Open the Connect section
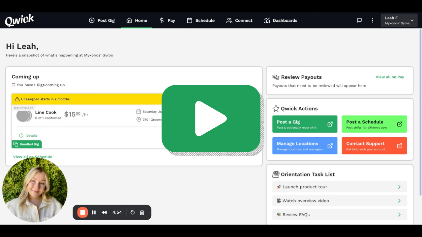422x237 pixels. tap(239, 20)
